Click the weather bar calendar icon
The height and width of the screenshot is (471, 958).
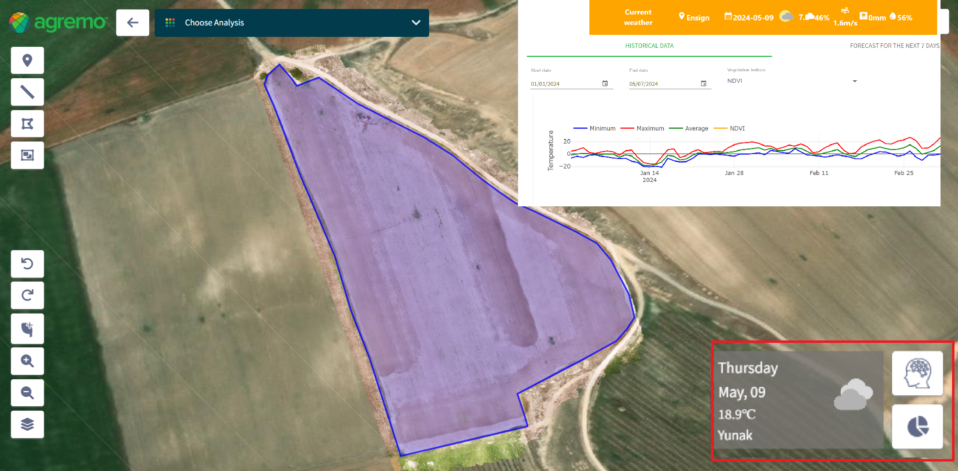(x=728, y=16)
